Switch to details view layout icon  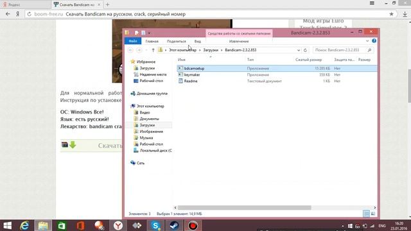coord(366,214)
